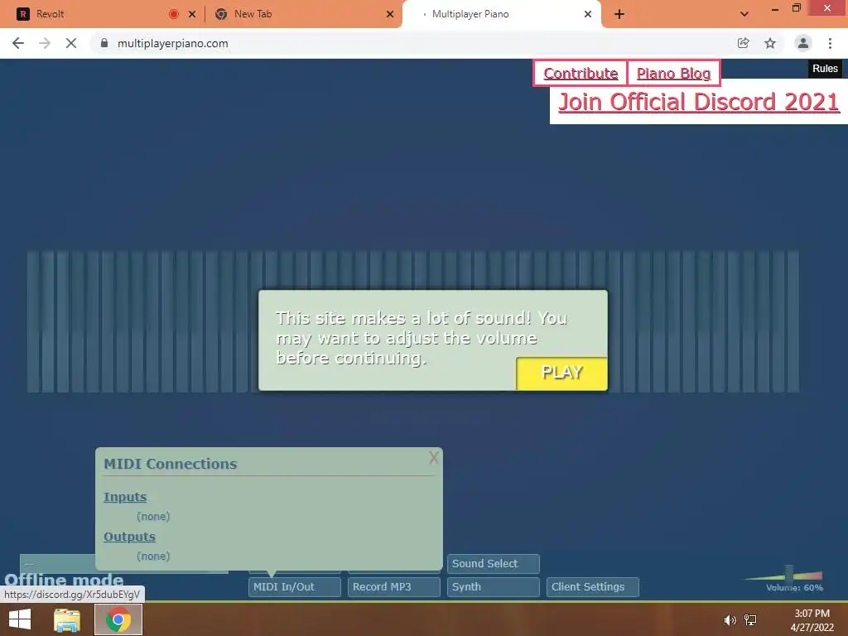Go back to previous page
The image size is (848, 636).
18,43
